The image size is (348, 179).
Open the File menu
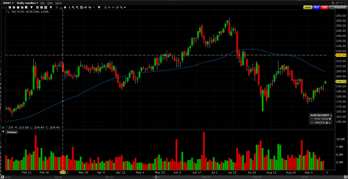coord(42,3)
